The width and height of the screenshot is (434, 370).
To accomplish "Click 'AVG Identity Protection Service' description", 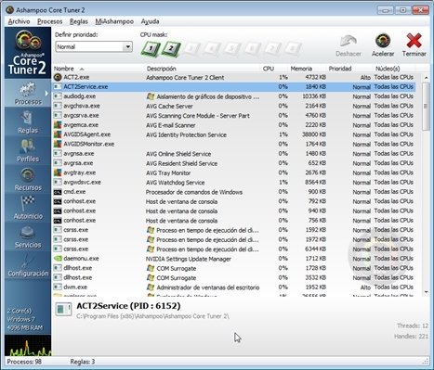I will tap(186, 134).
